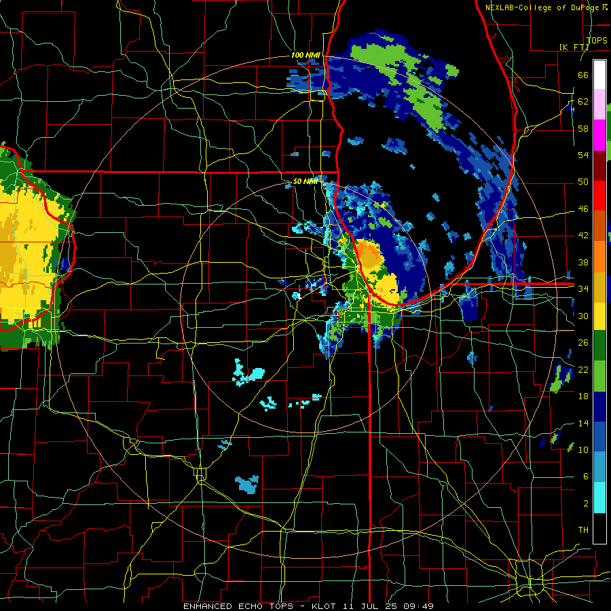Click the white swatch in the tops legend
Screen dimensions: 611x611
599,75
